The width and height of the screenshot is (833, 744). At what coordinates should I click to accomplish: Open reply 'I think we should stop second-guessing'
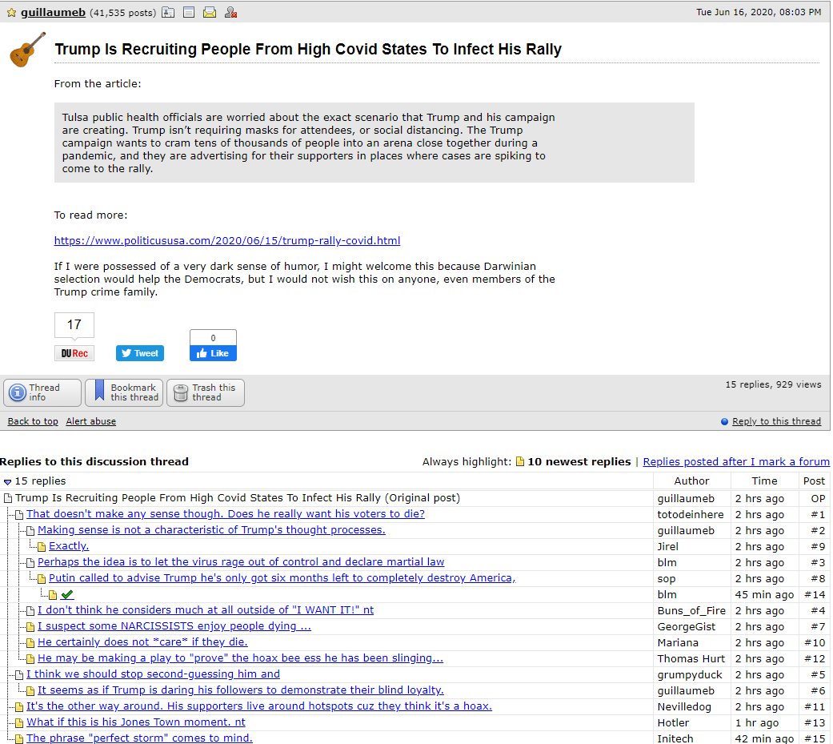[153, 674]
